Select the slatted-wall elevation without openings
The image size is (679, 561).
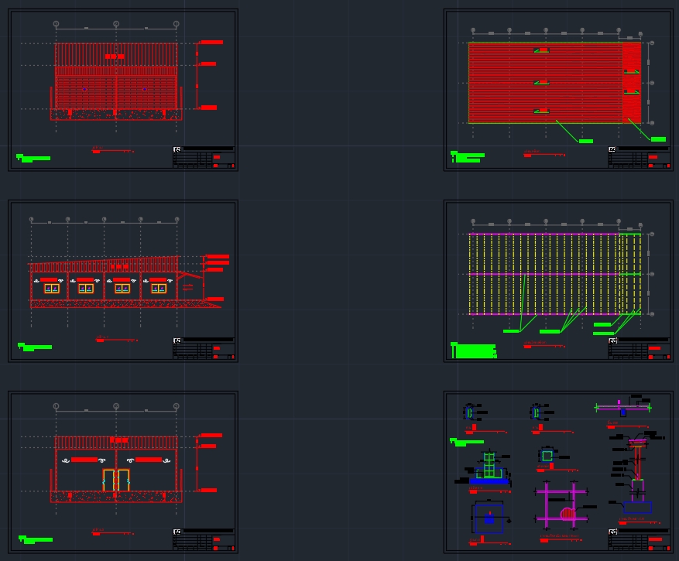point(116,81)
